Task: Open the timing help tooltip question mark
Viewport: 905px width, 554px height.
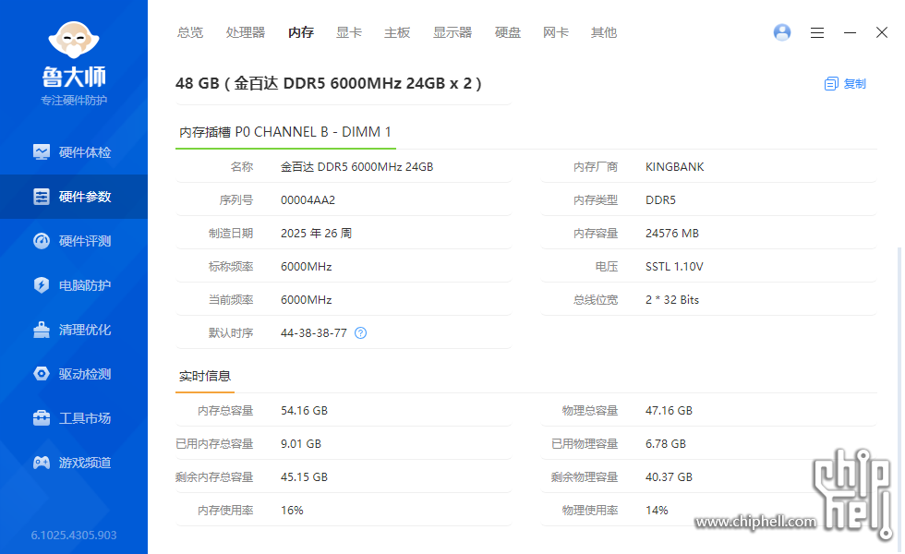Action: [360, 332]
